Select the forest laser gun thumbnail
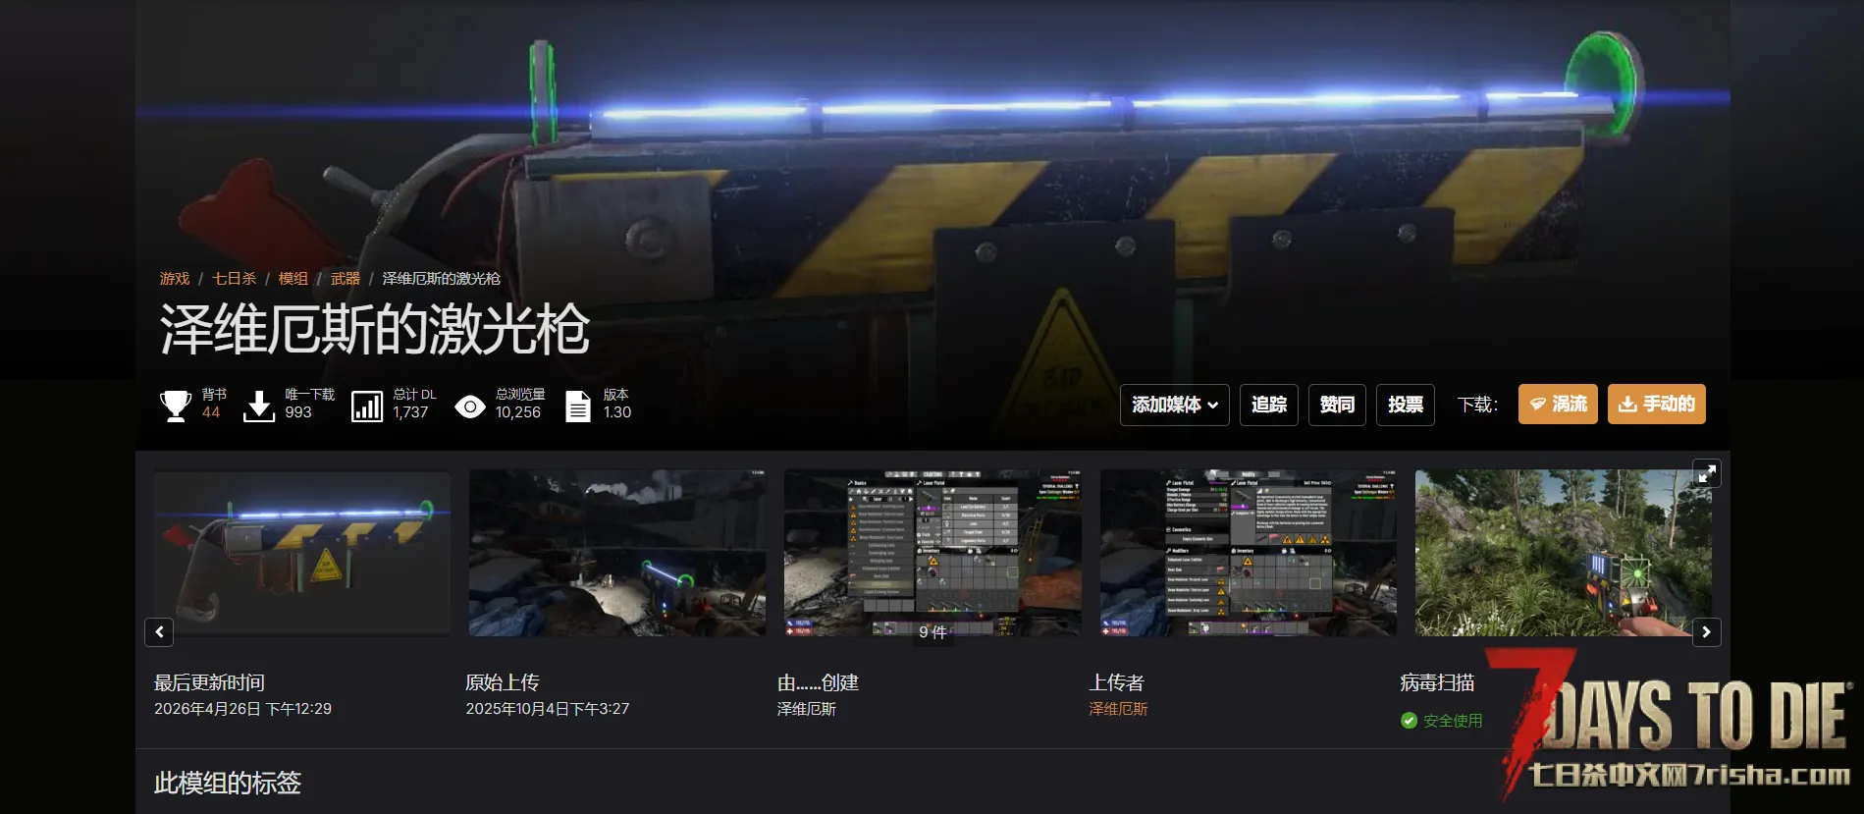1864x814 pixels. click(x=1563, y=553)
